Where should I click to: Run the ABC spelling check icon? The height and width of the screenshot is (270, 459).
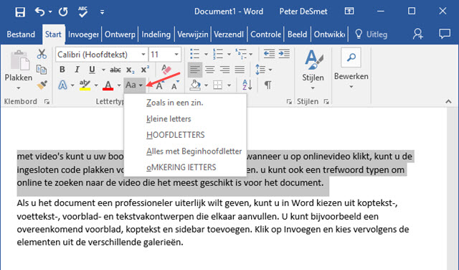83,11
